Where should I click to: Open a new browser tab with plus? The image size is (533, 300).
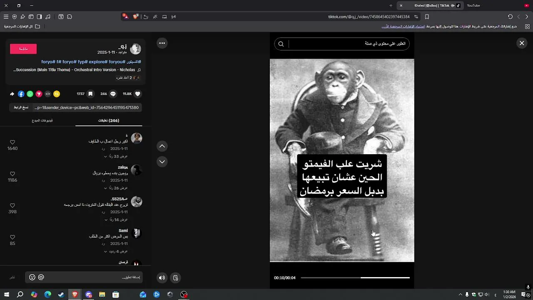coord(391,5)
